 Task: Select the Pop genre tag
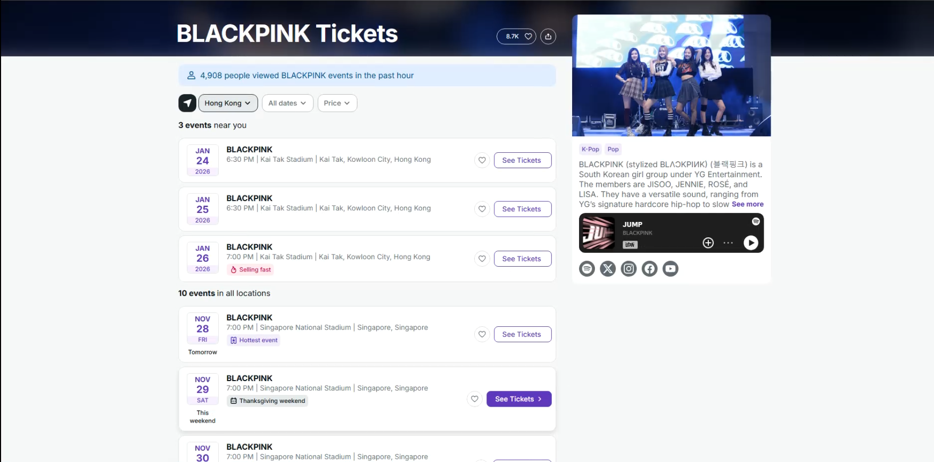[x=613, y=150]
